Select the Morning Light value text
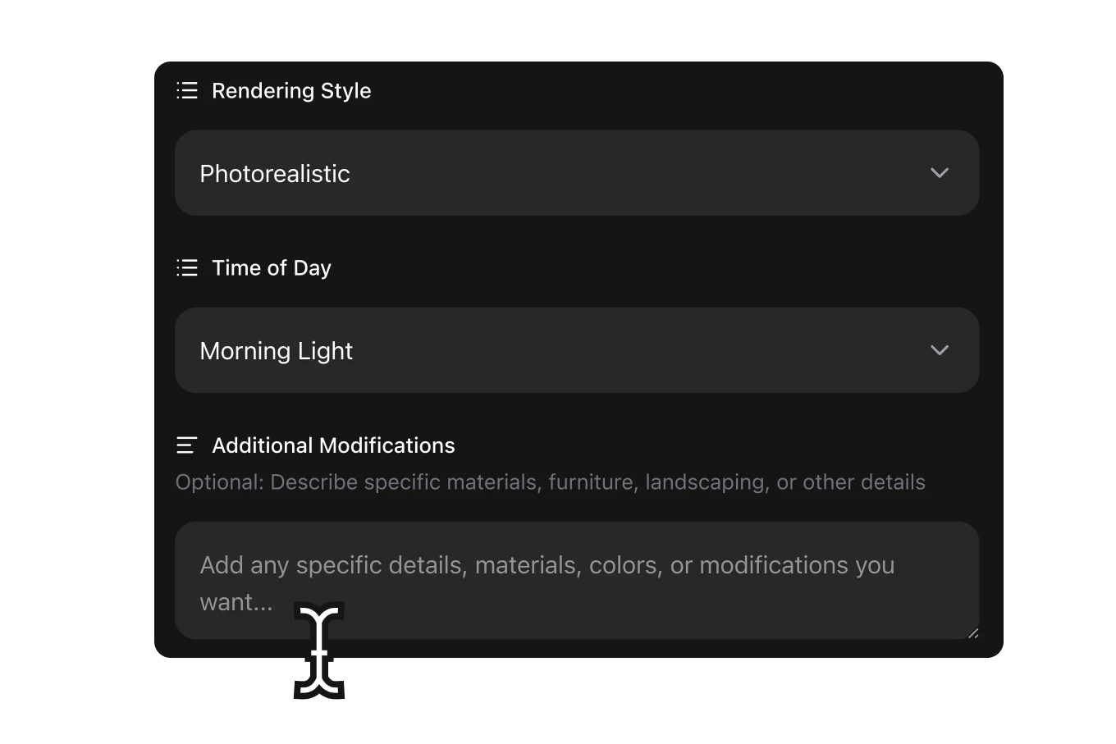 [x=277, y=351]
